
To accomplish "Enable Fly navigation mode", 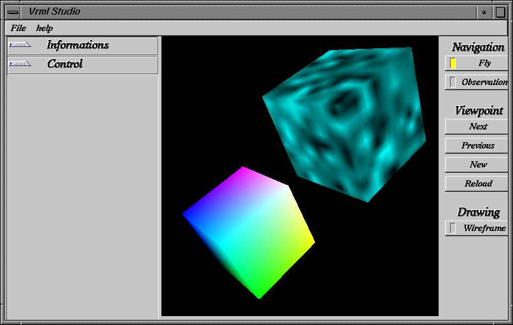I will 477,63.
